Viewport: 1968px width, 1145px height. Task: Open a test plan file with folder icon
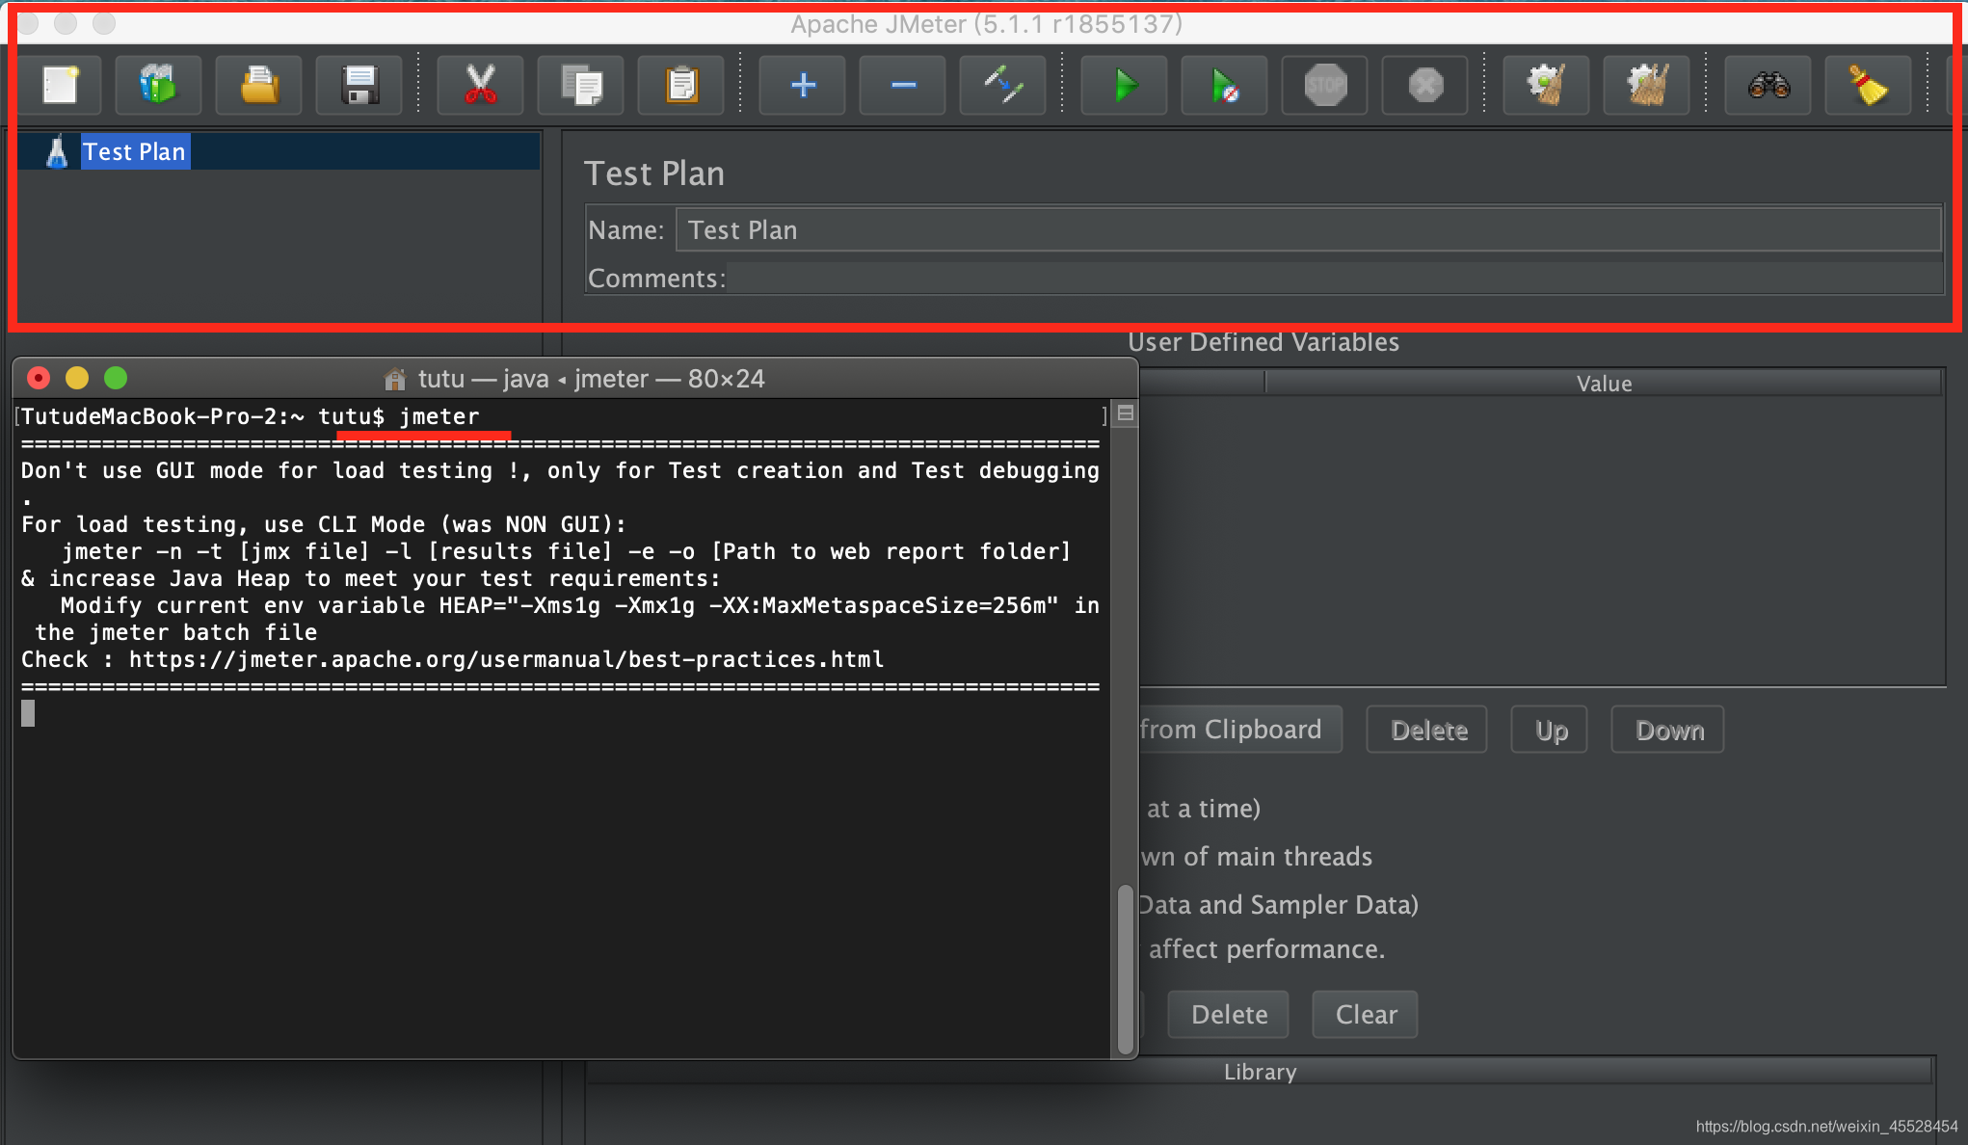(259, 86)
